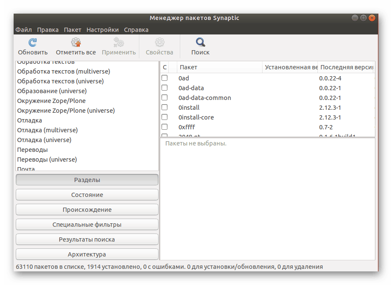Open the Правка menu
The image size is (392, 285).
pos(48,30)
